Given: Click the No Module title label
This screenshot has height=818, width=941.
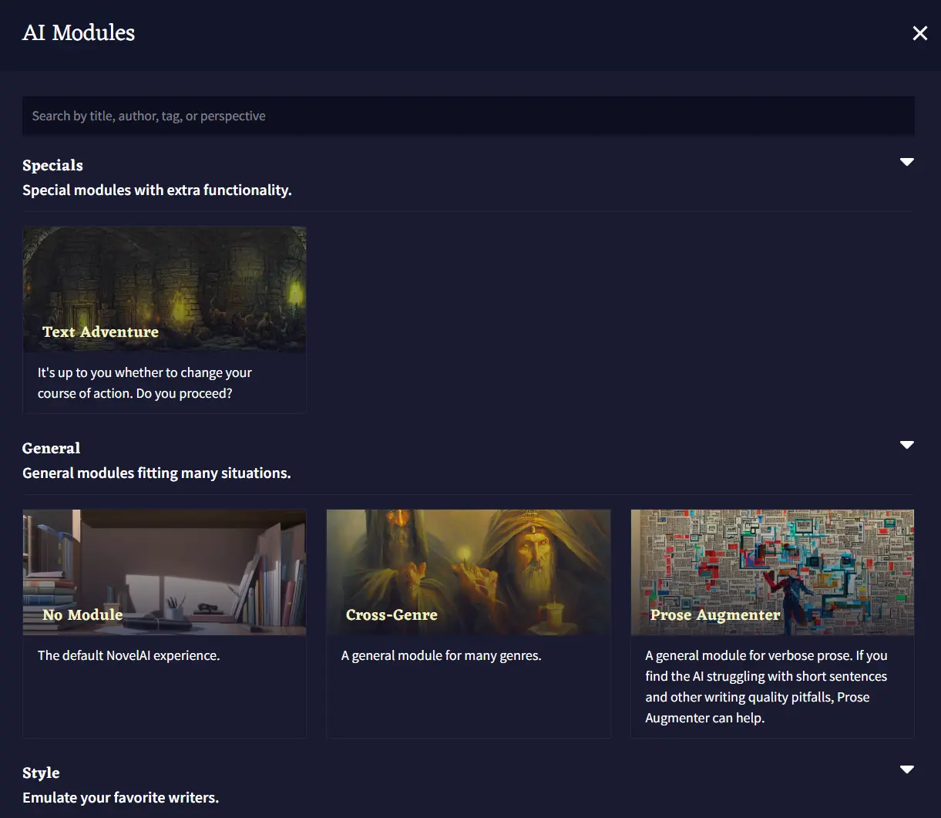Looking at the screenshot, I should coord(82,615).
